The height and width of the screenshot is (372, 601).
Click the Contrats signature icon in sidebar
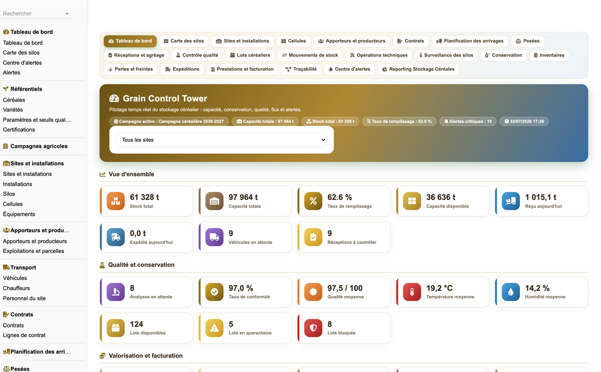coord(6,314)
